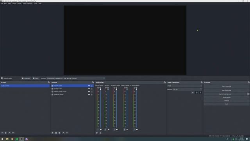Open the Window capture dropdown in source toolbar

76,78
